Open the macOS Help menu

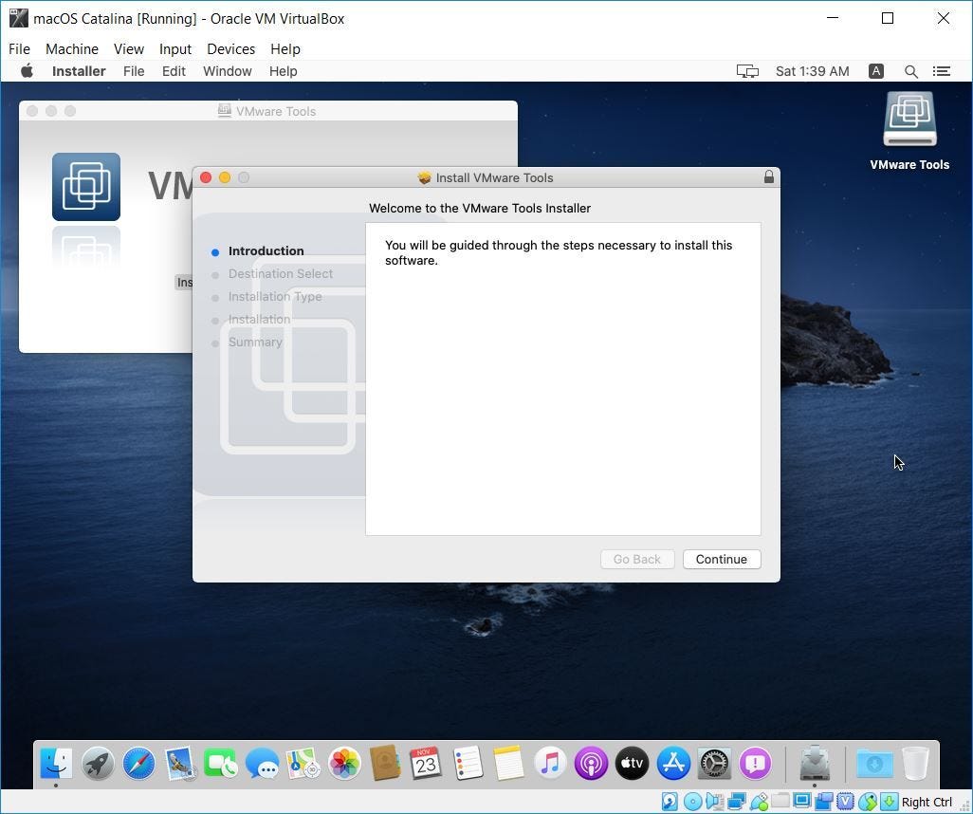tap(283, 71)
